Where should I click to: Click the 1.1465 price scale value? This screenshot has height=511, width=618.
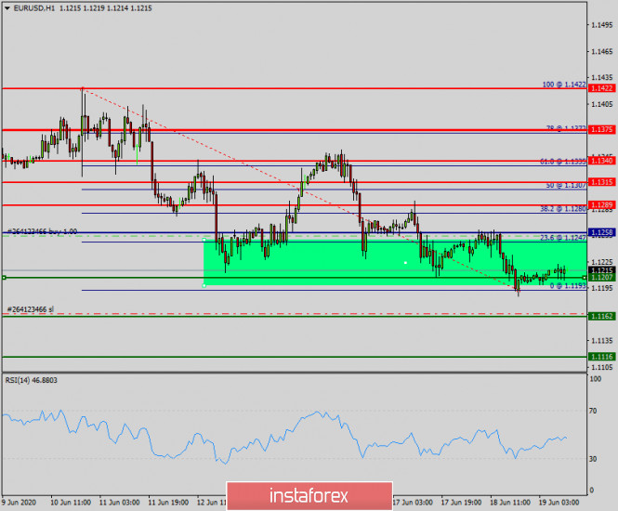click(x=602, y=52)
